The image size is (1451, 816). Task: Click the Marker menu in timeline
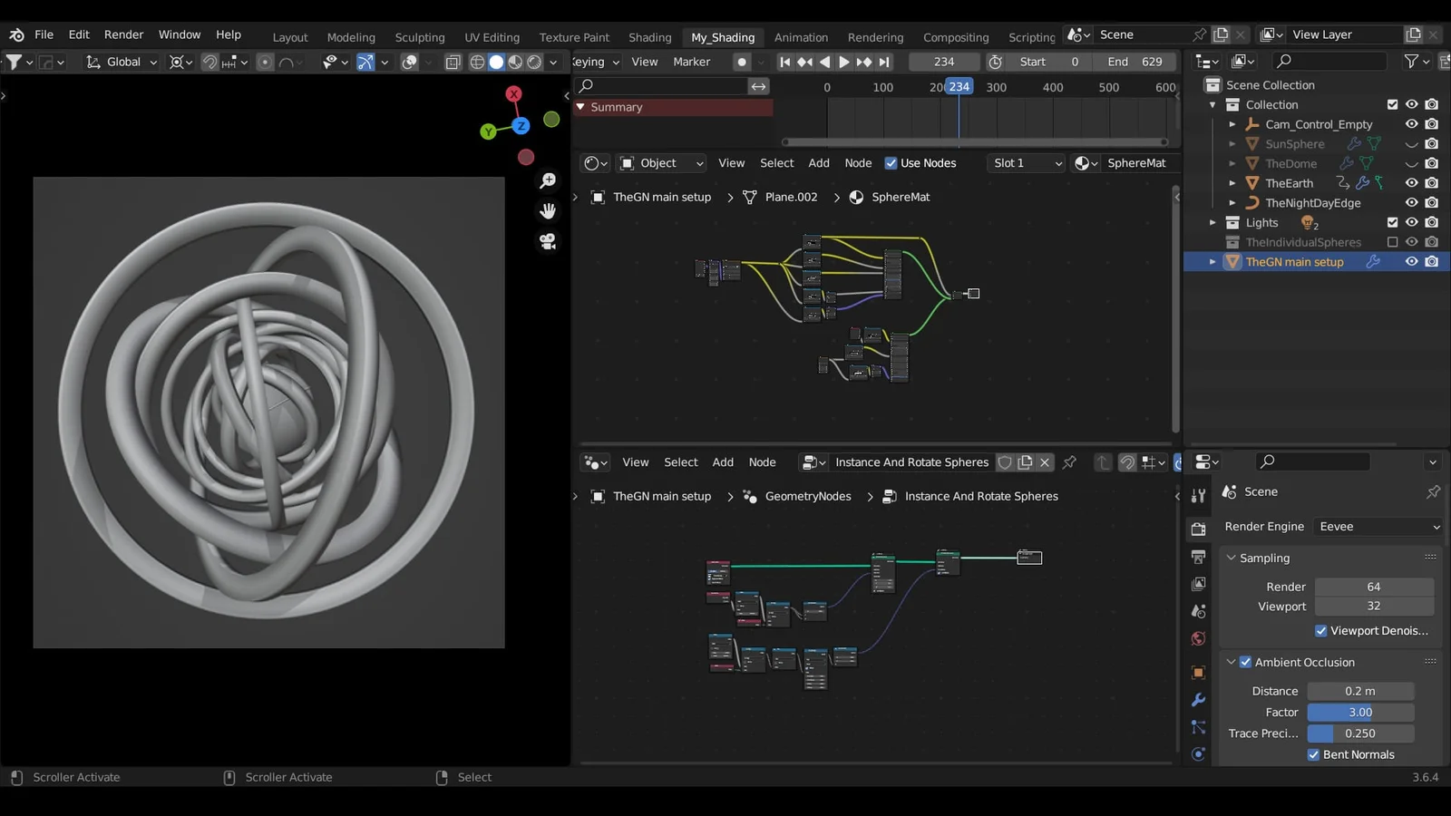(691, 62)
